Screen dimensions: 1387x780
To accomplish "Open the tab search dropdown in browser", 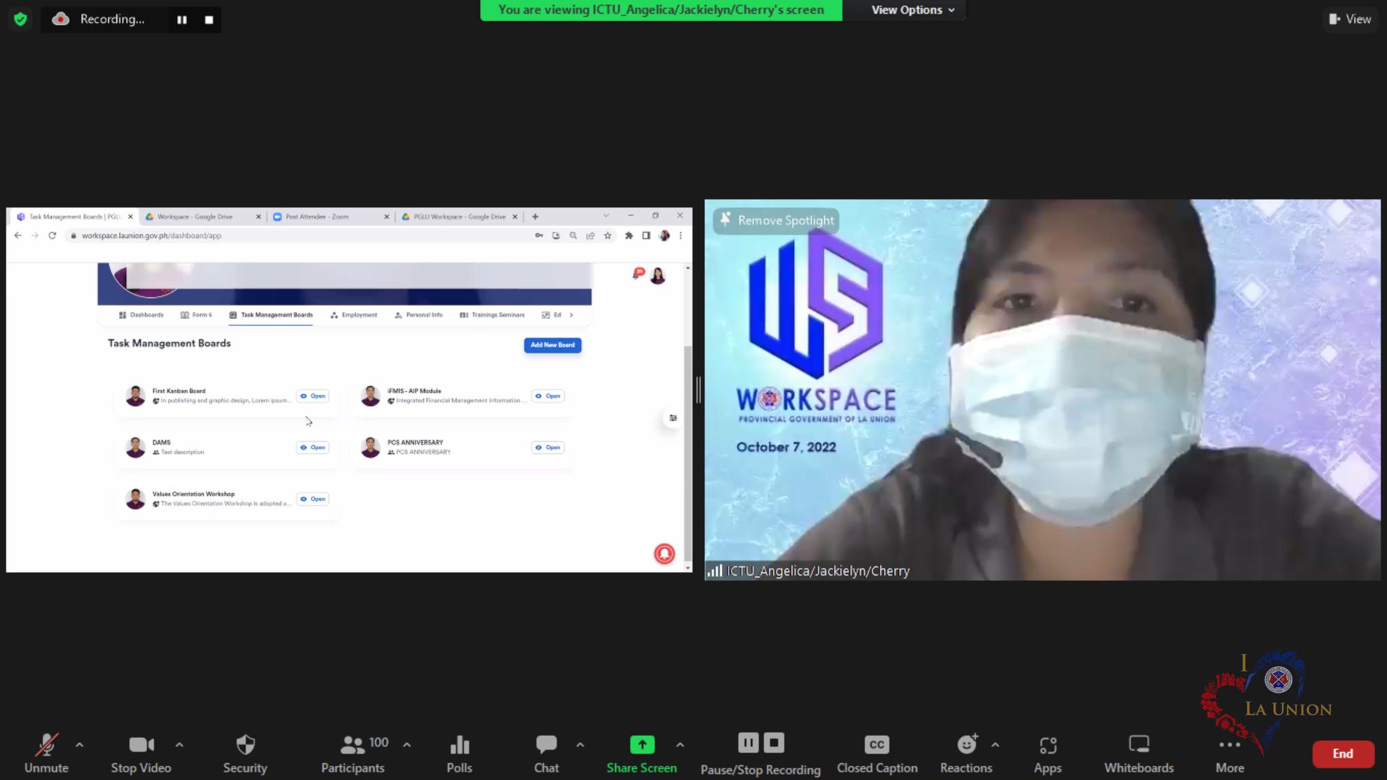I will click(x=606, y=215).
